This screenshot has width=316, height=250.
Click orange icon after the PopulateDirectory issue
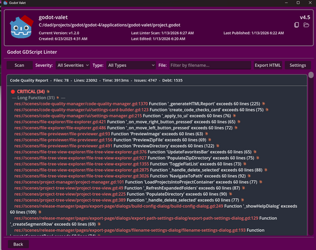231,194
